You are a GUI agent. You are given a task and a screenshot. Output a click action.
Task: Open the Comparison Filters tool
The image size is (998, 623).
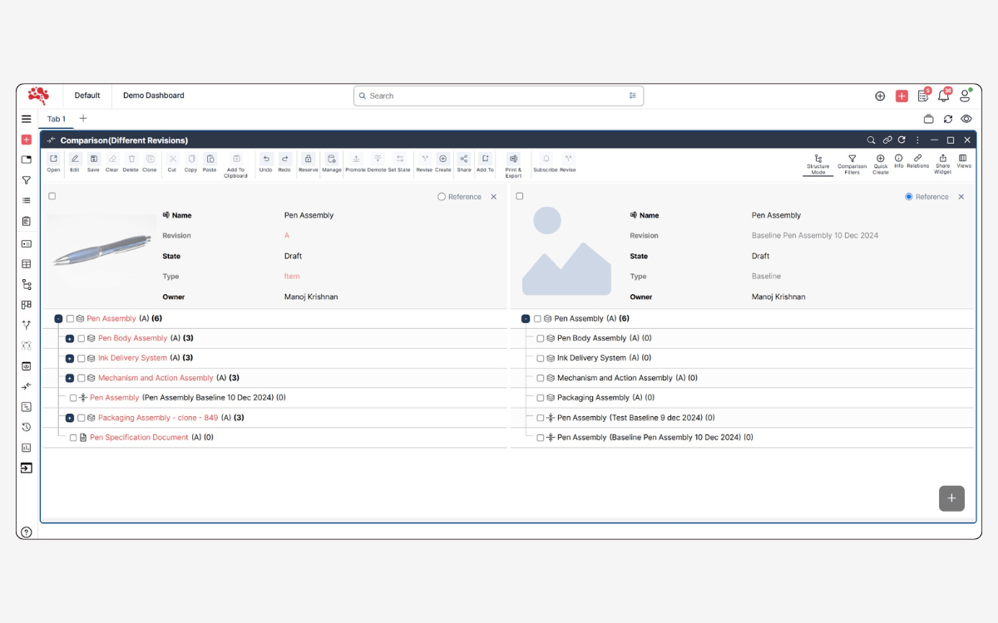coord(852,160)
